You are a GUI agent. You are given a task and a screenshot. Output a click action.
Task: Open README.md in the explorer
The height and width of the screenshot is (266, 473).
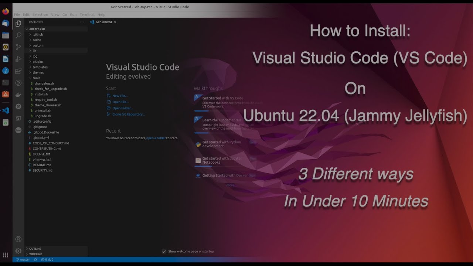click(56, 165)
